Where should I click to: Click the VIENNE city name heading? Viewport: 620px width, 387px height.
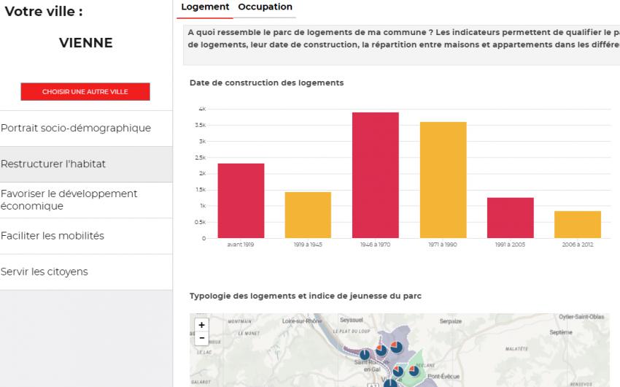(86, 43)
